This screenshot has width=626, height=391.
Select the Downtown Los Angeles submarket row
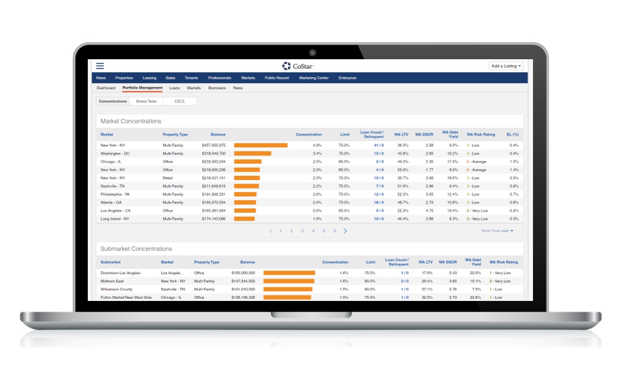point(120,273)
